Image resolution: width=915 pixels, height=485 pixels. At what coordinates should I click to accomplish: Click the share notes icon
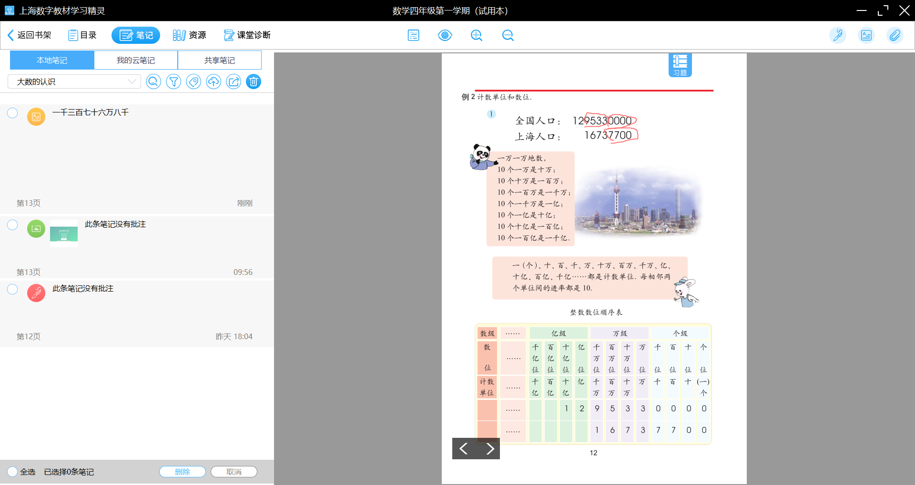[234, 82]
